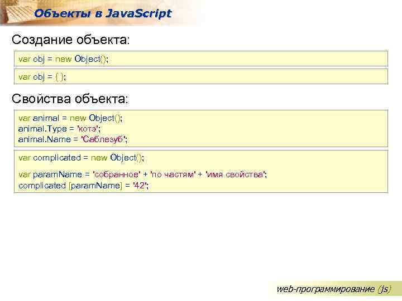Image resolution: width=402 pixels, height=301 pixels.
Task: Select the "var obj = { };" code box
Action: point(200,77)
